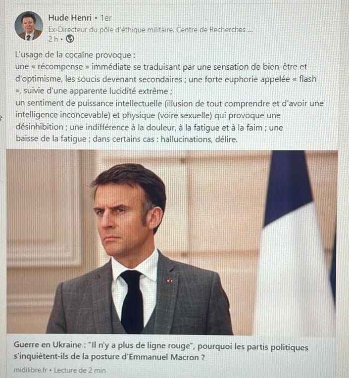This screenshot has height=378, width=349.
Task: Expand the truncated headline ellipsis
Action: click(x=250, y=30)
